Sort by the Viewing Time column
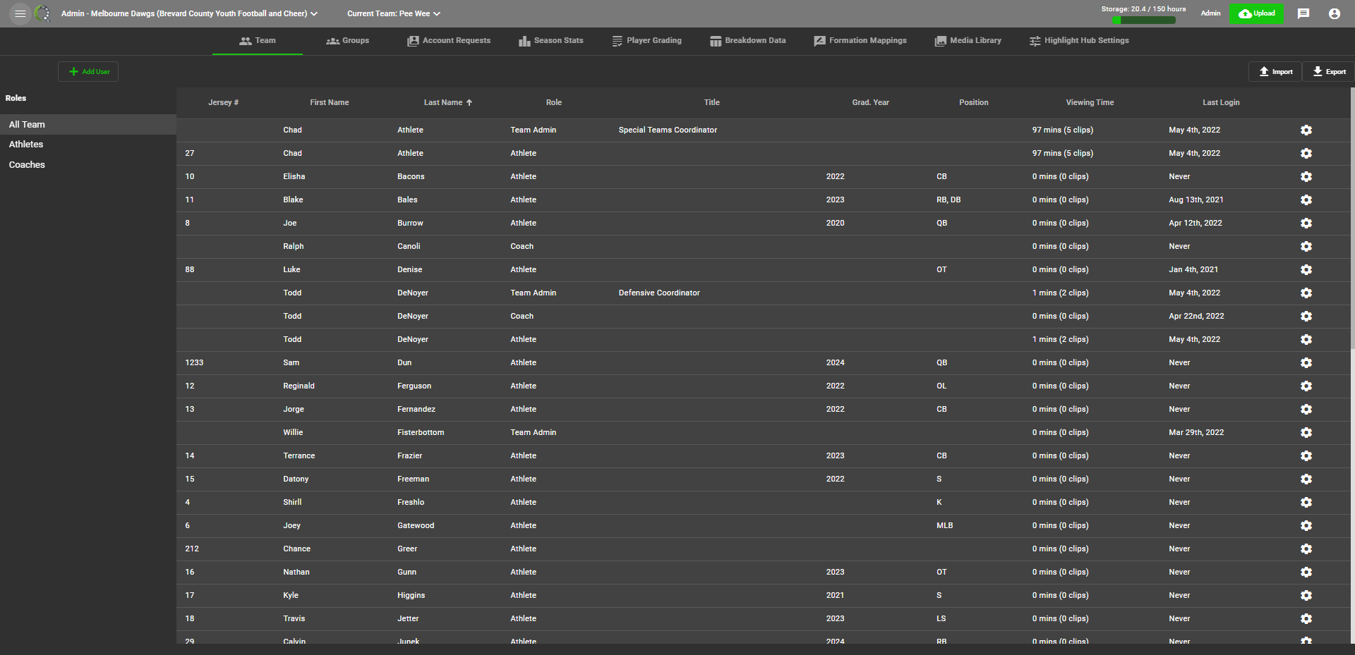 pos(1090,102)
